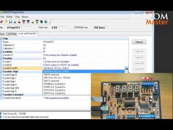The image size is (173, 130).
Task: Open the toolbar overflow arrow
Action: coord(49,22)
